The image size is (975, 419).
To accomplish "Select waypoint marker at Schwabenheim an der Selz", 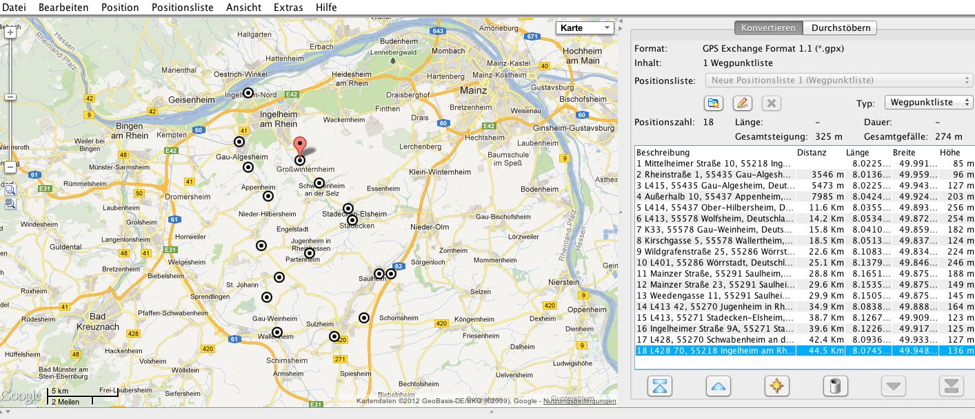I will pyautogui.click(x=319, y=183).
